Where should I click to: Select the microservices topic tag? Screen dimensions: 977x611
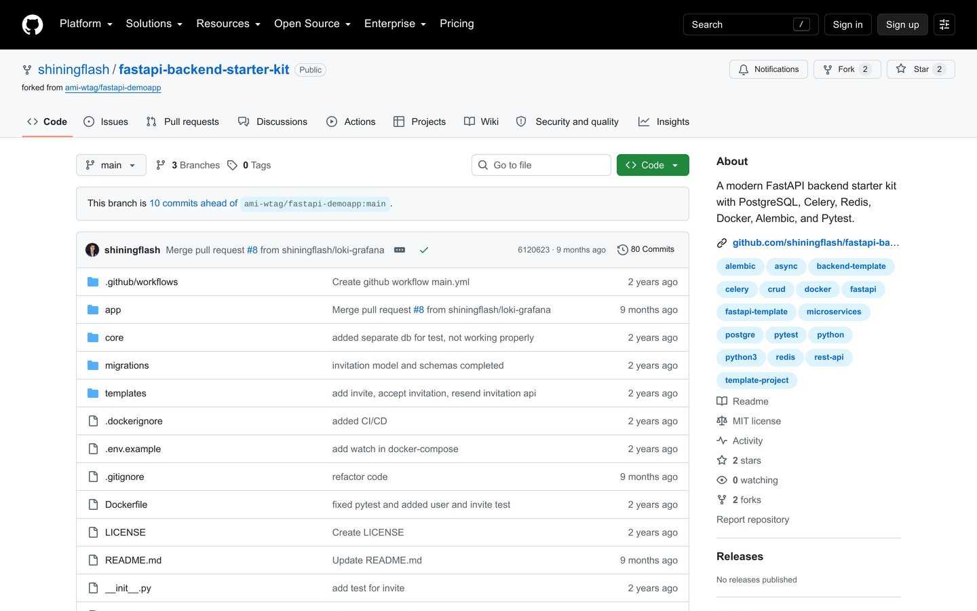coord(834,312)
